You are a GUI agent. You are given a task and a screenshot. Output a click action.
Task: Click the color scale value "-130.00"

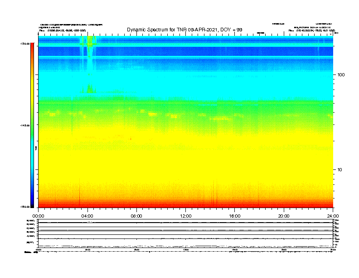tap(25, 44)
